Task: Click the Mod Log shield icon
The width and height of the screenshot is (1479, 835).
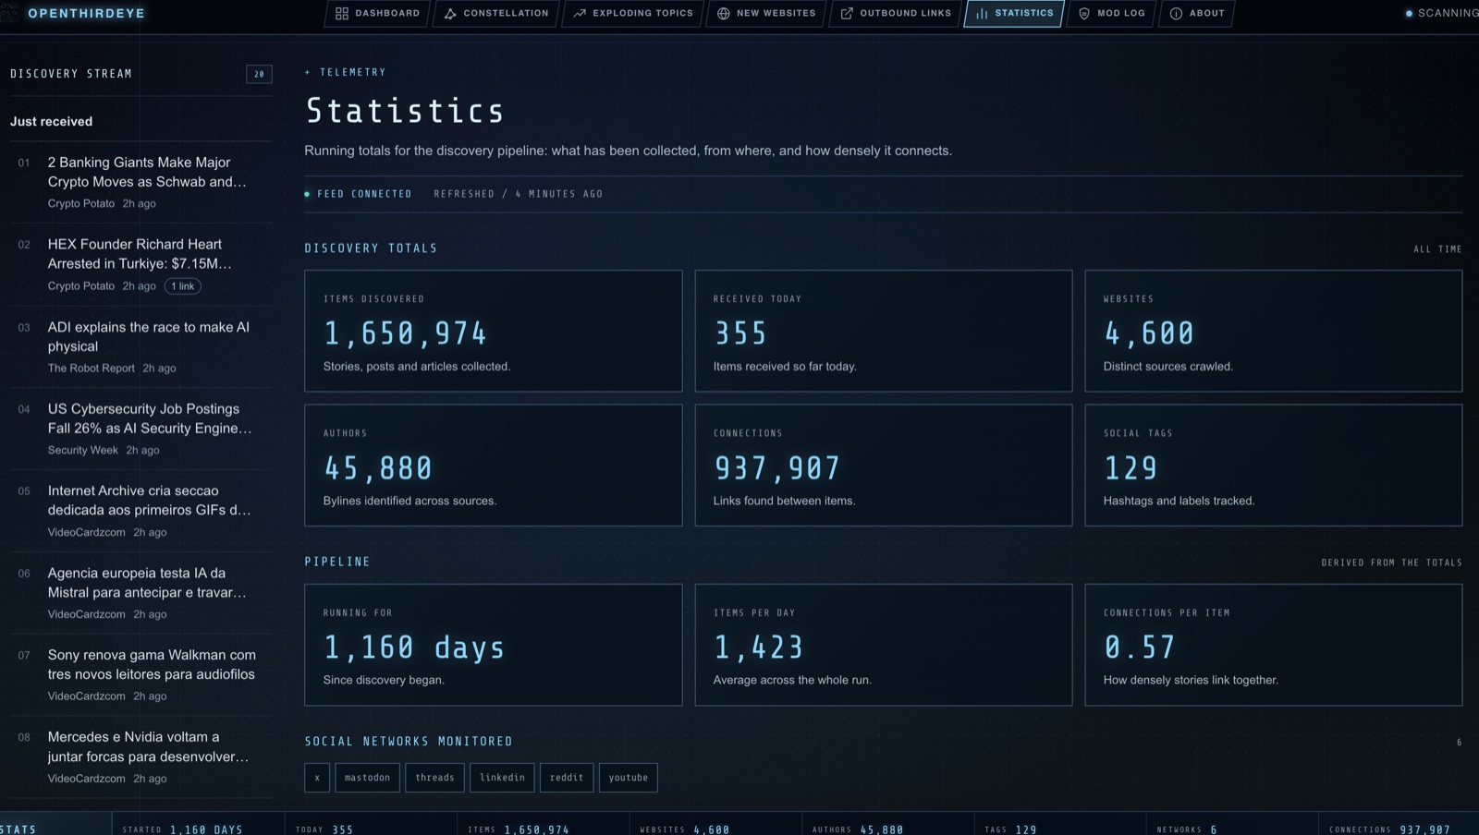Action: coord(1084,14)
